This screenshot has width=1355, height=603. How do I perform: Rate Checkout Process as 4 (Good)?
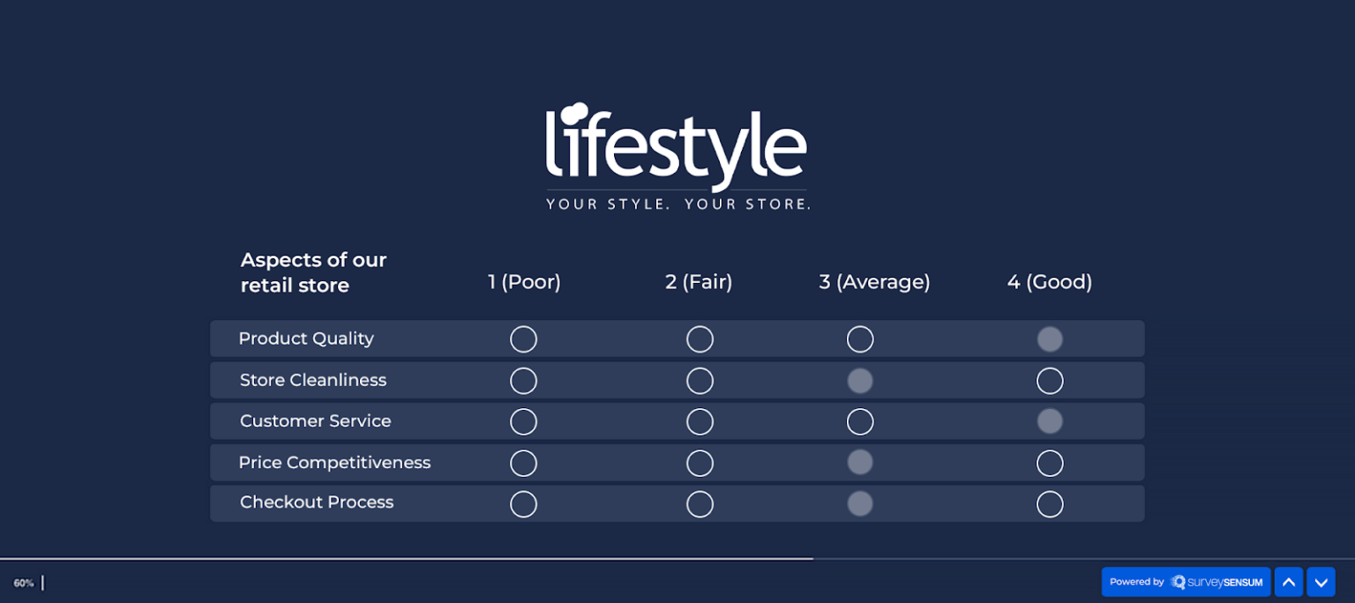(1050, 503)
